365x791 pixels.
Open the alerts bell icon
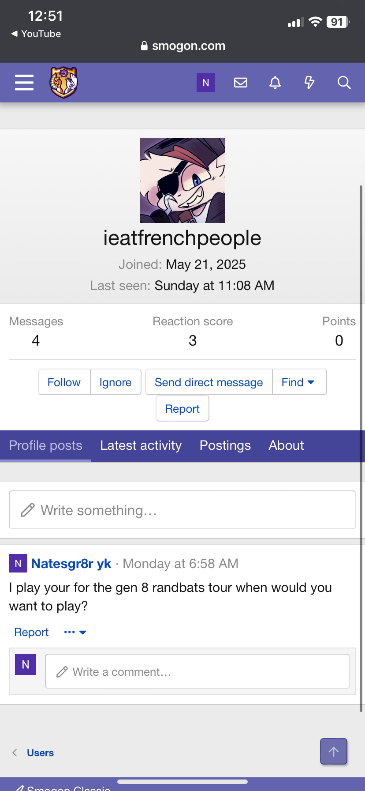pos(275,83)
